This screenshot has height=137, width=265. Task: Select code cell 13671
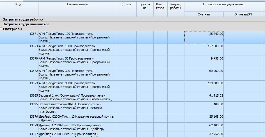pos(19,37)
